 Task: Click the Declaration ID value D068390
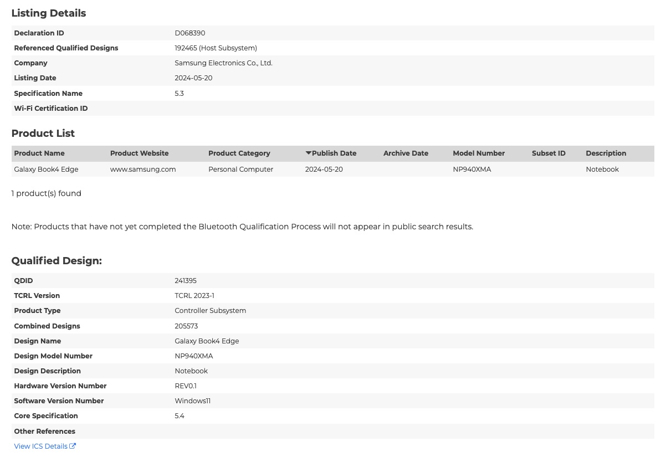189,33
